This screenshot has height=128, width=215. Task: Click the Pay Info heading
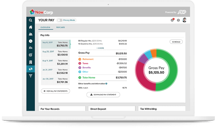(x=45, y=35)
